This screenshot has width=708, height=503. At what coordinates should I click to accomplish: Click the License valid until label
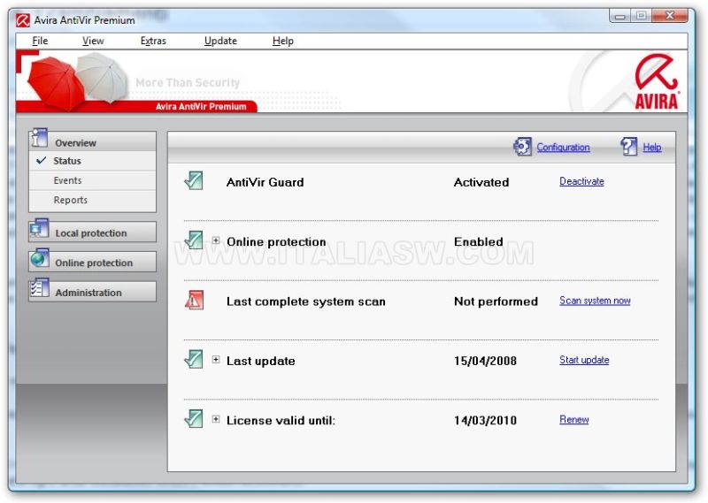pyautogui.click(x=281, y=421)
